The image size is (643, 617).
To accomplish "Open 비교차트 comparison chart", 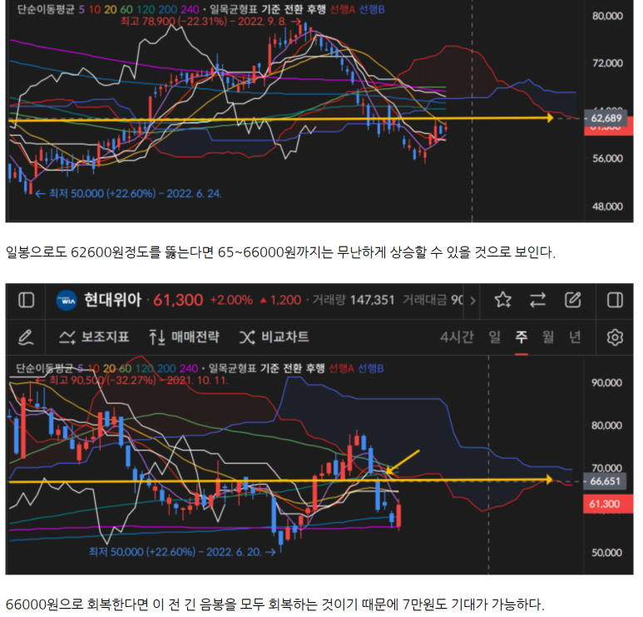I will coord(274,337).
